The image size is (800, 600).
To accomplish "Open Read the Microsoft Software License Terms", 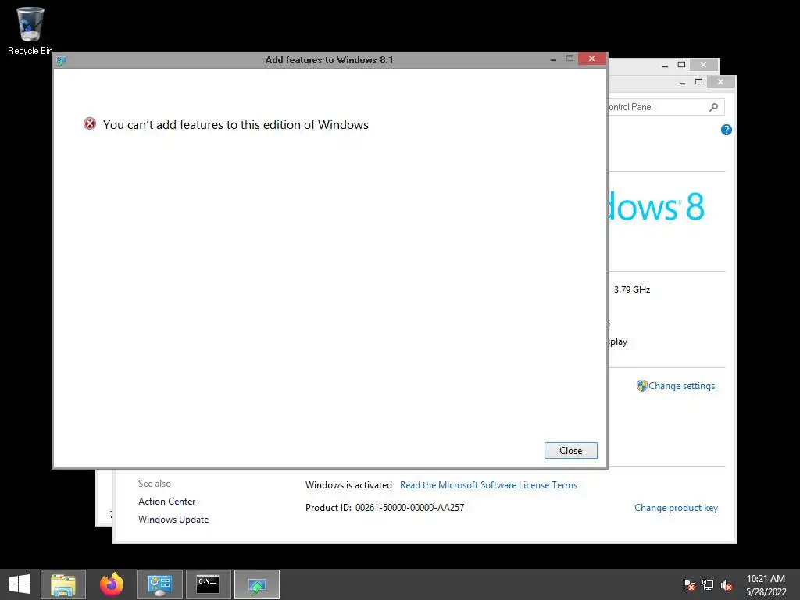I will (488, 485).
